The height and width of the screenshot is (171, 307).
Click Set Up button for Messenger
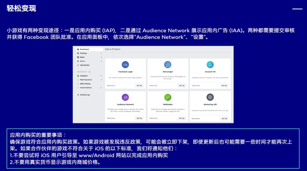[182, 85]
